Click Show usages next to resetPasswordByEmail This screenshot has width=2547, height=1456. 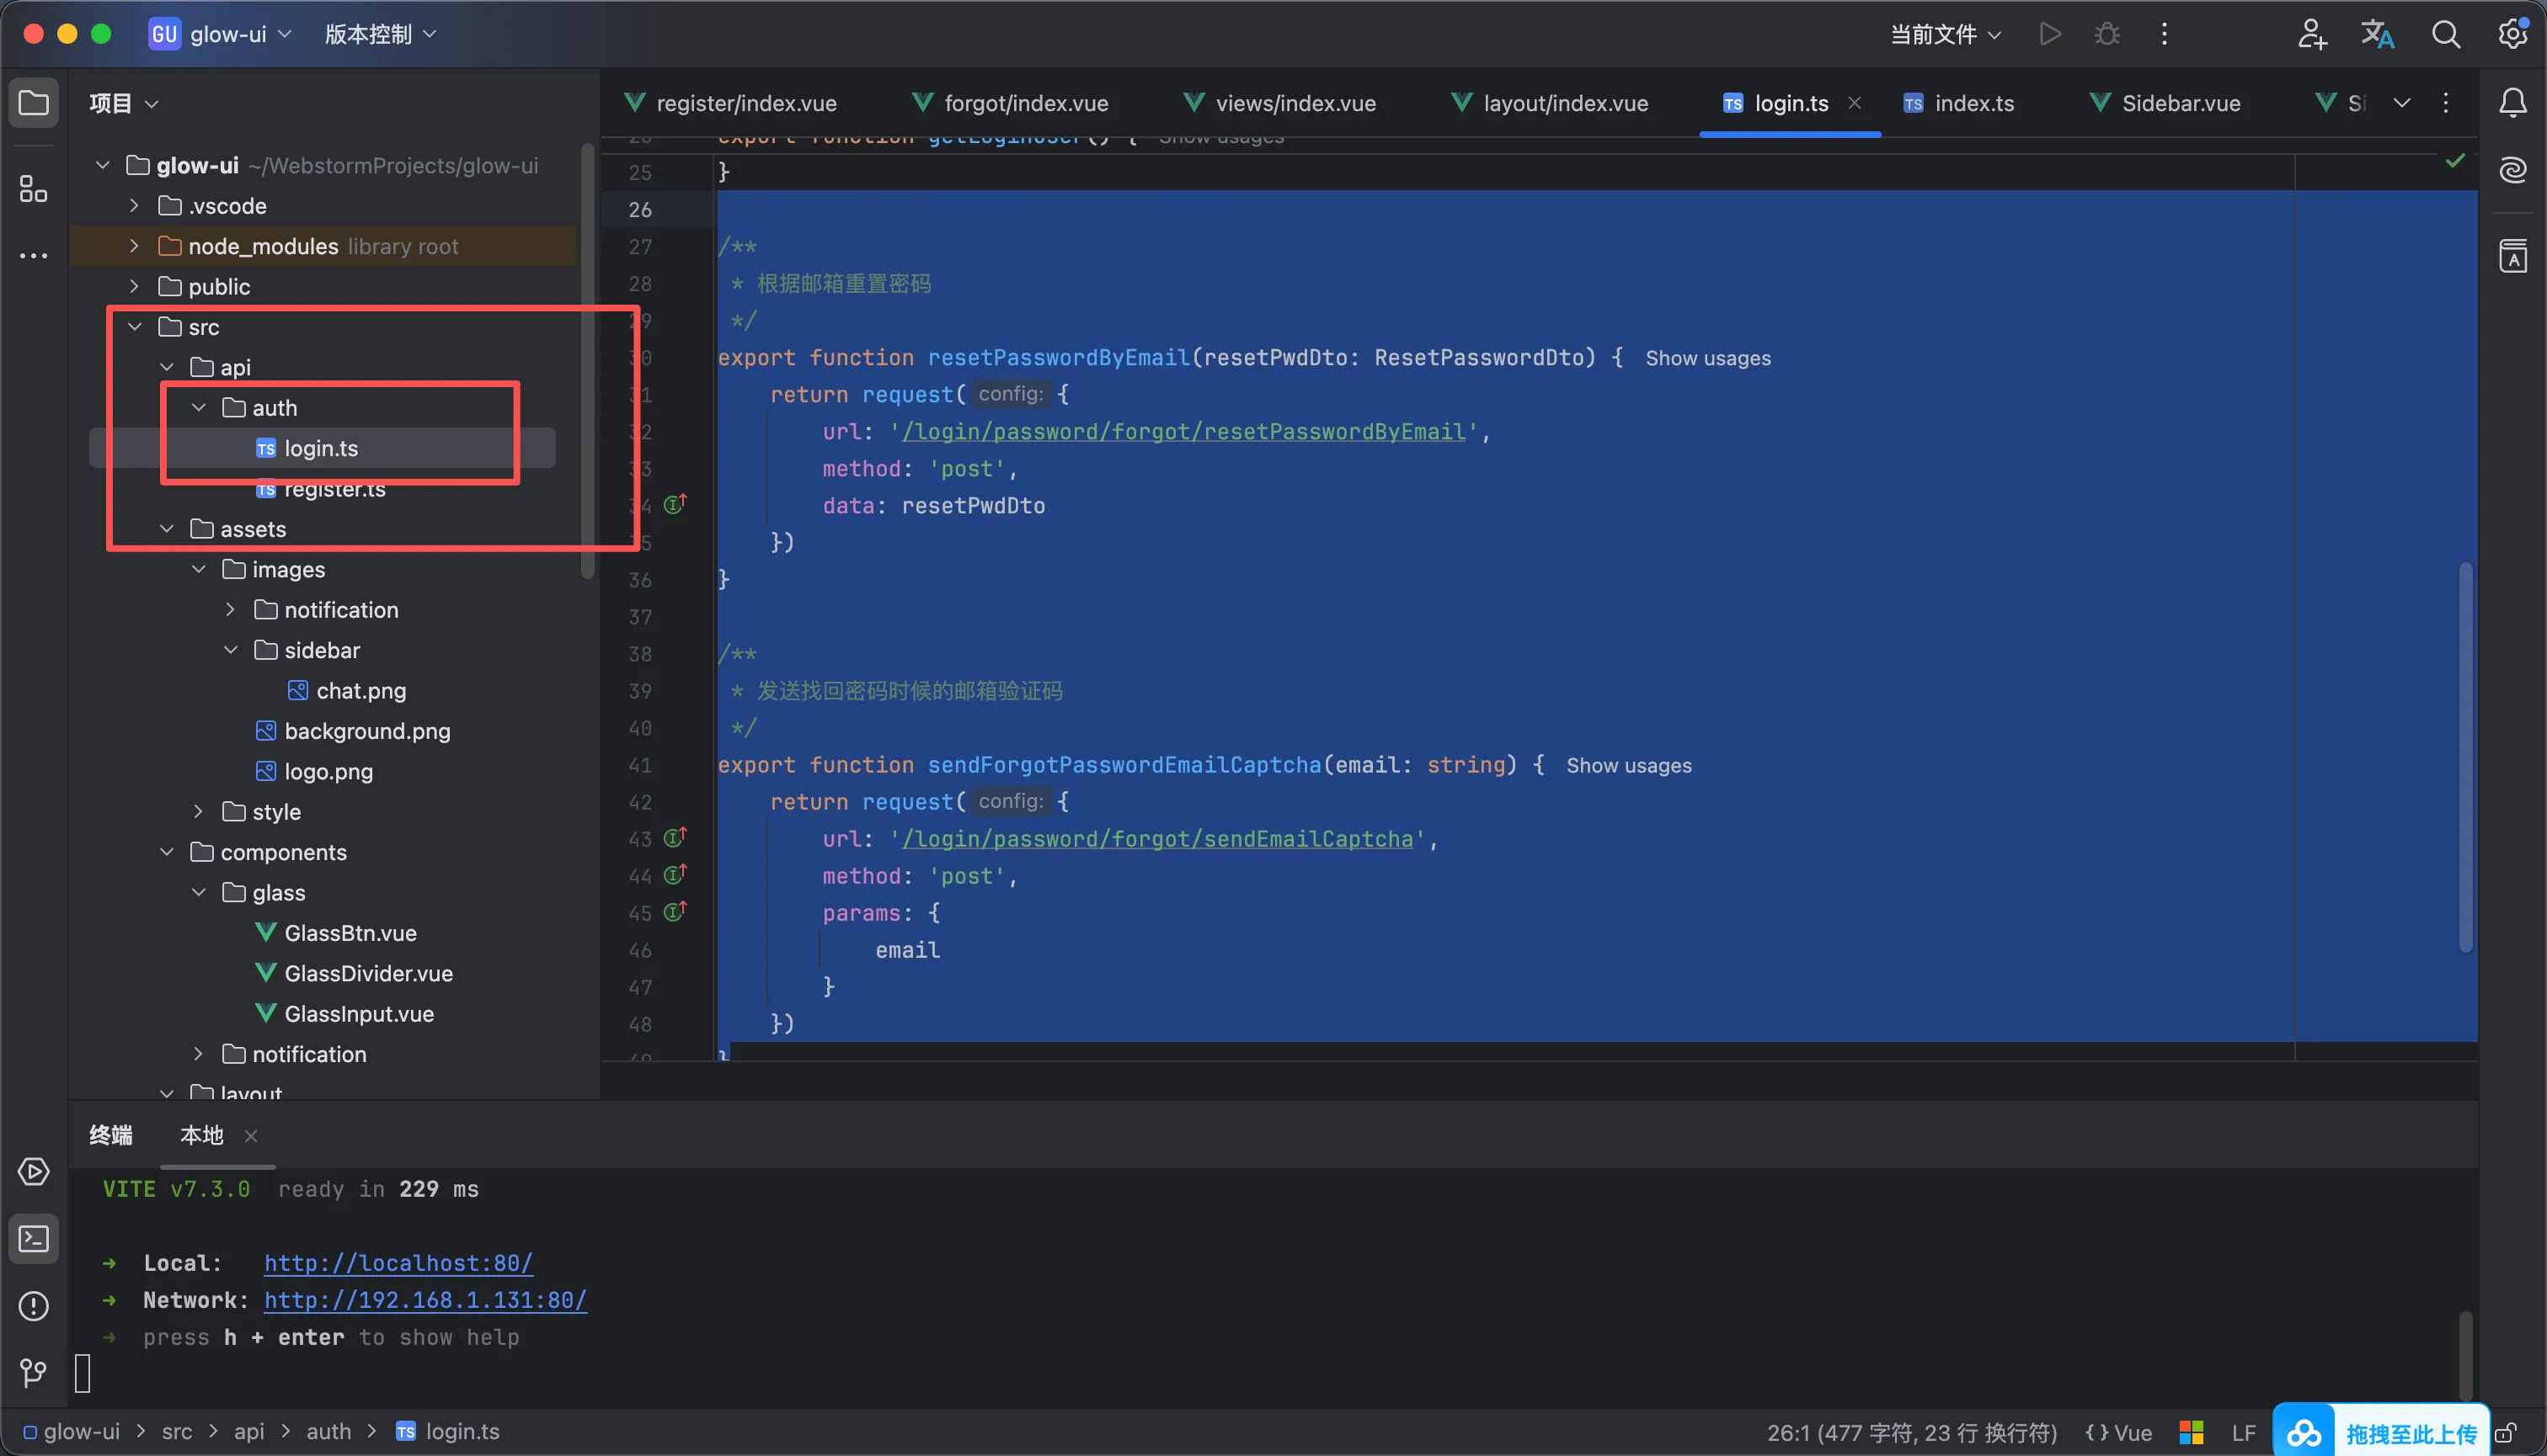[x=1707, y=358]
